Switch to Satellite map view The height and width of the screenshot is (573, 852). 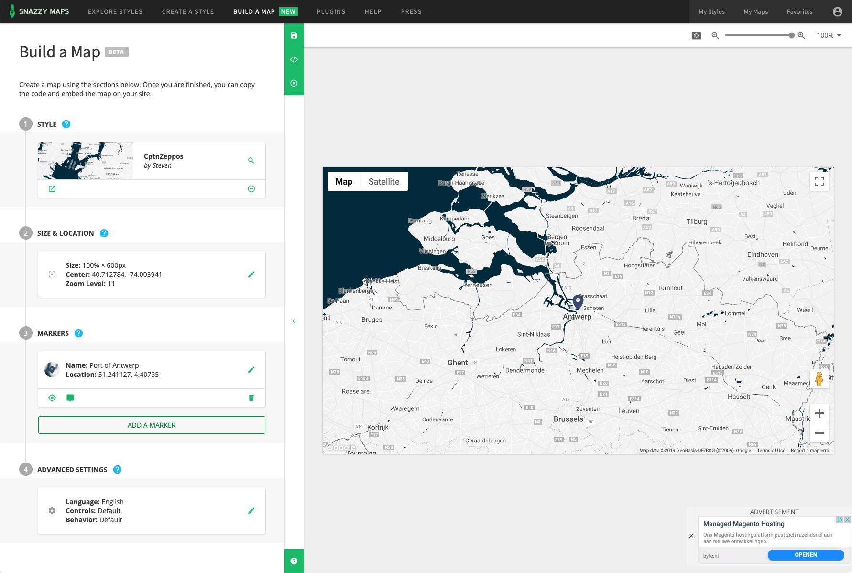384,181
